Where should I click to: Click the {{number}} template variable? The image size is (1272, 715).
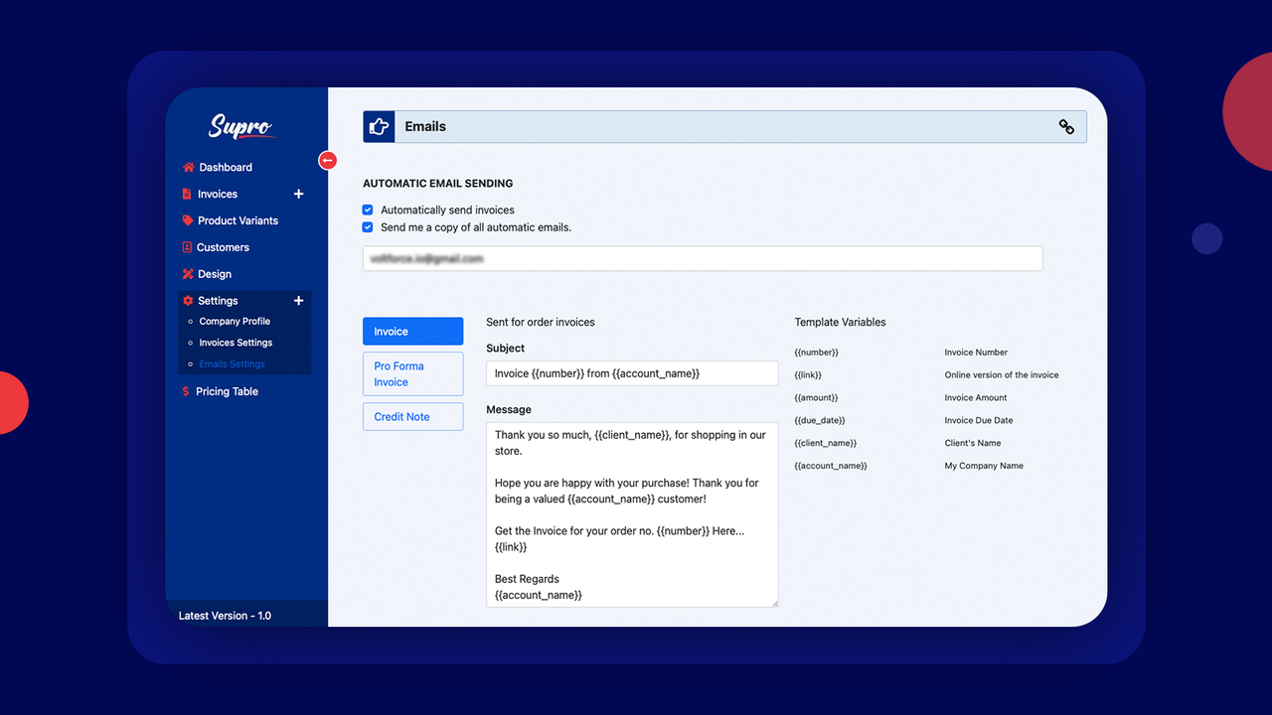817,353
